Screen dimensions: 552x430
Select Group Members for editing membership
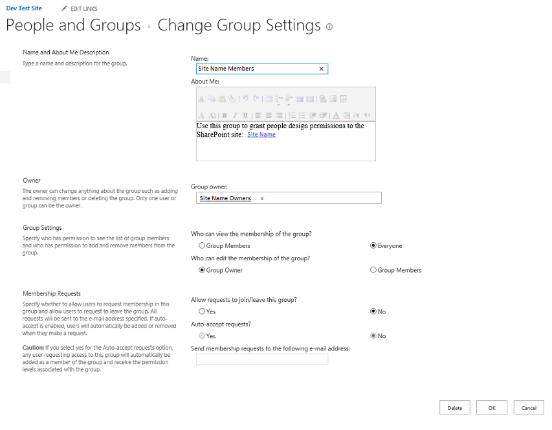pos(373,270)
